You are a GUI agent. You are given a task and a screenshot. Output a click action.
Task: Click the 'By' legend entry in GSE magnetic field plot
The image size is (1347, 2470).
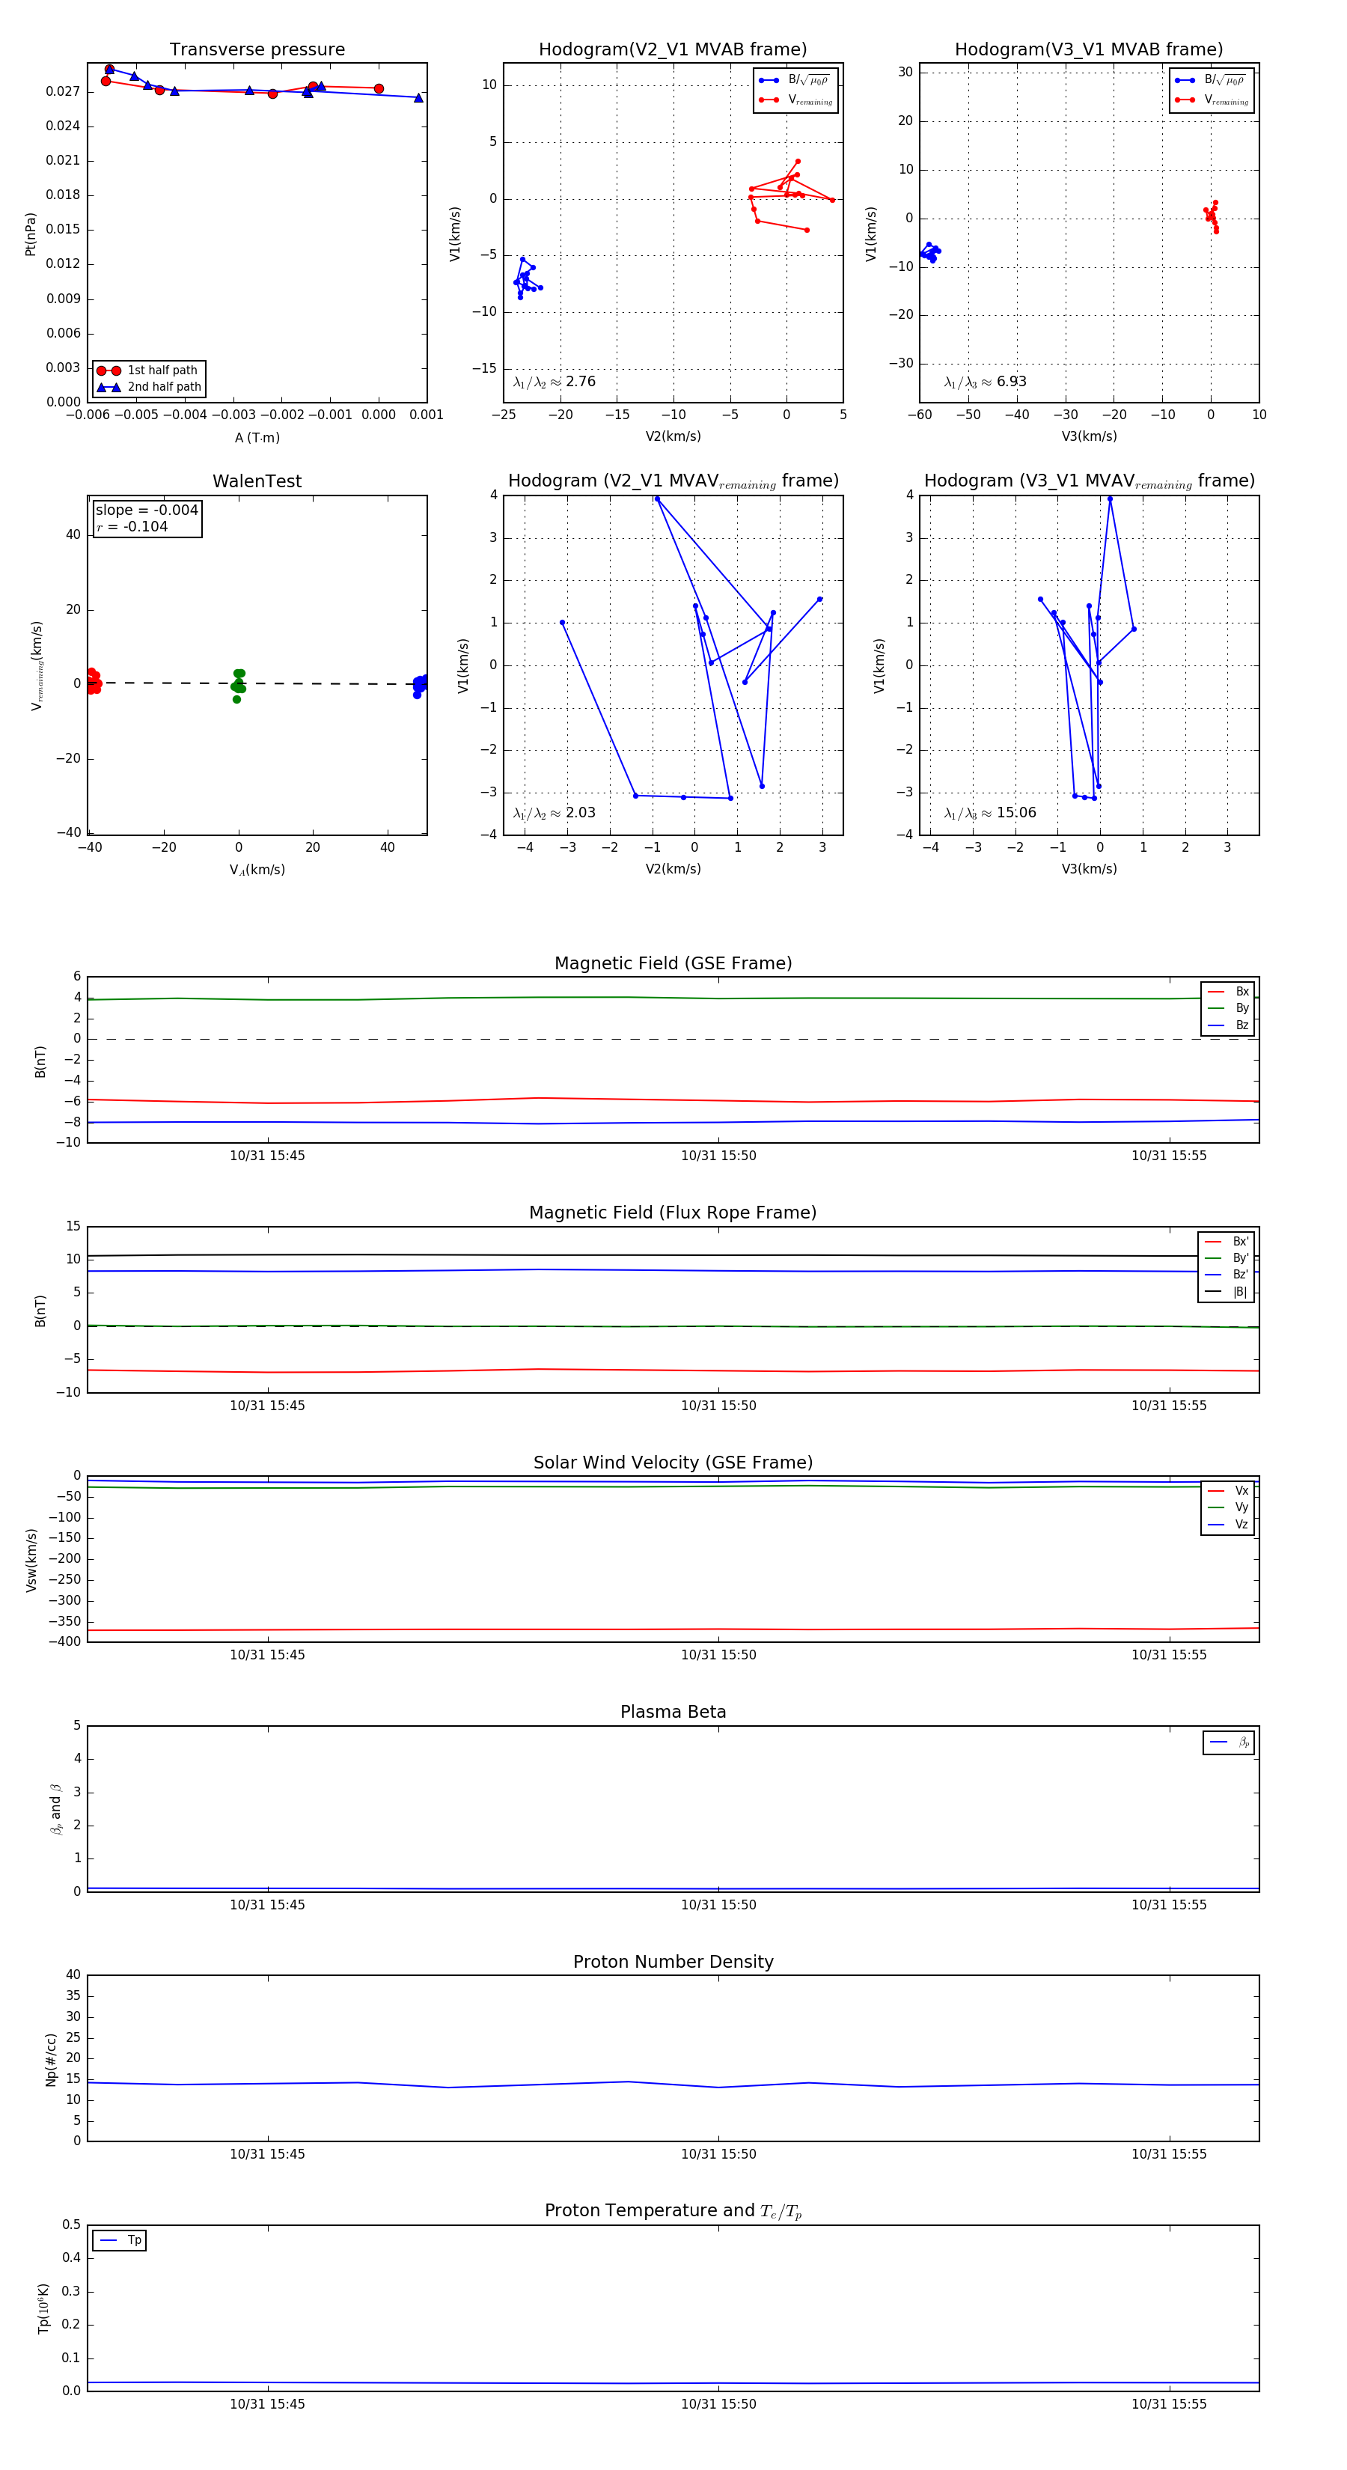point(1228,1007)
